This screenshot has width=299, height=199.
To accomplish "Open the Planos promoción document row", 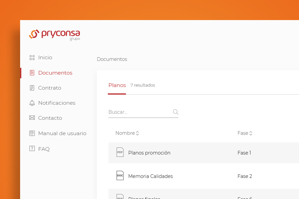I will click(204, 153).
